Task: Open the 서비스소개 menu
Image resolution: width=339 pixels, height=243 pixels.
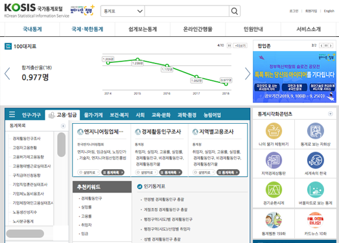Action: (x=309, y=29)
